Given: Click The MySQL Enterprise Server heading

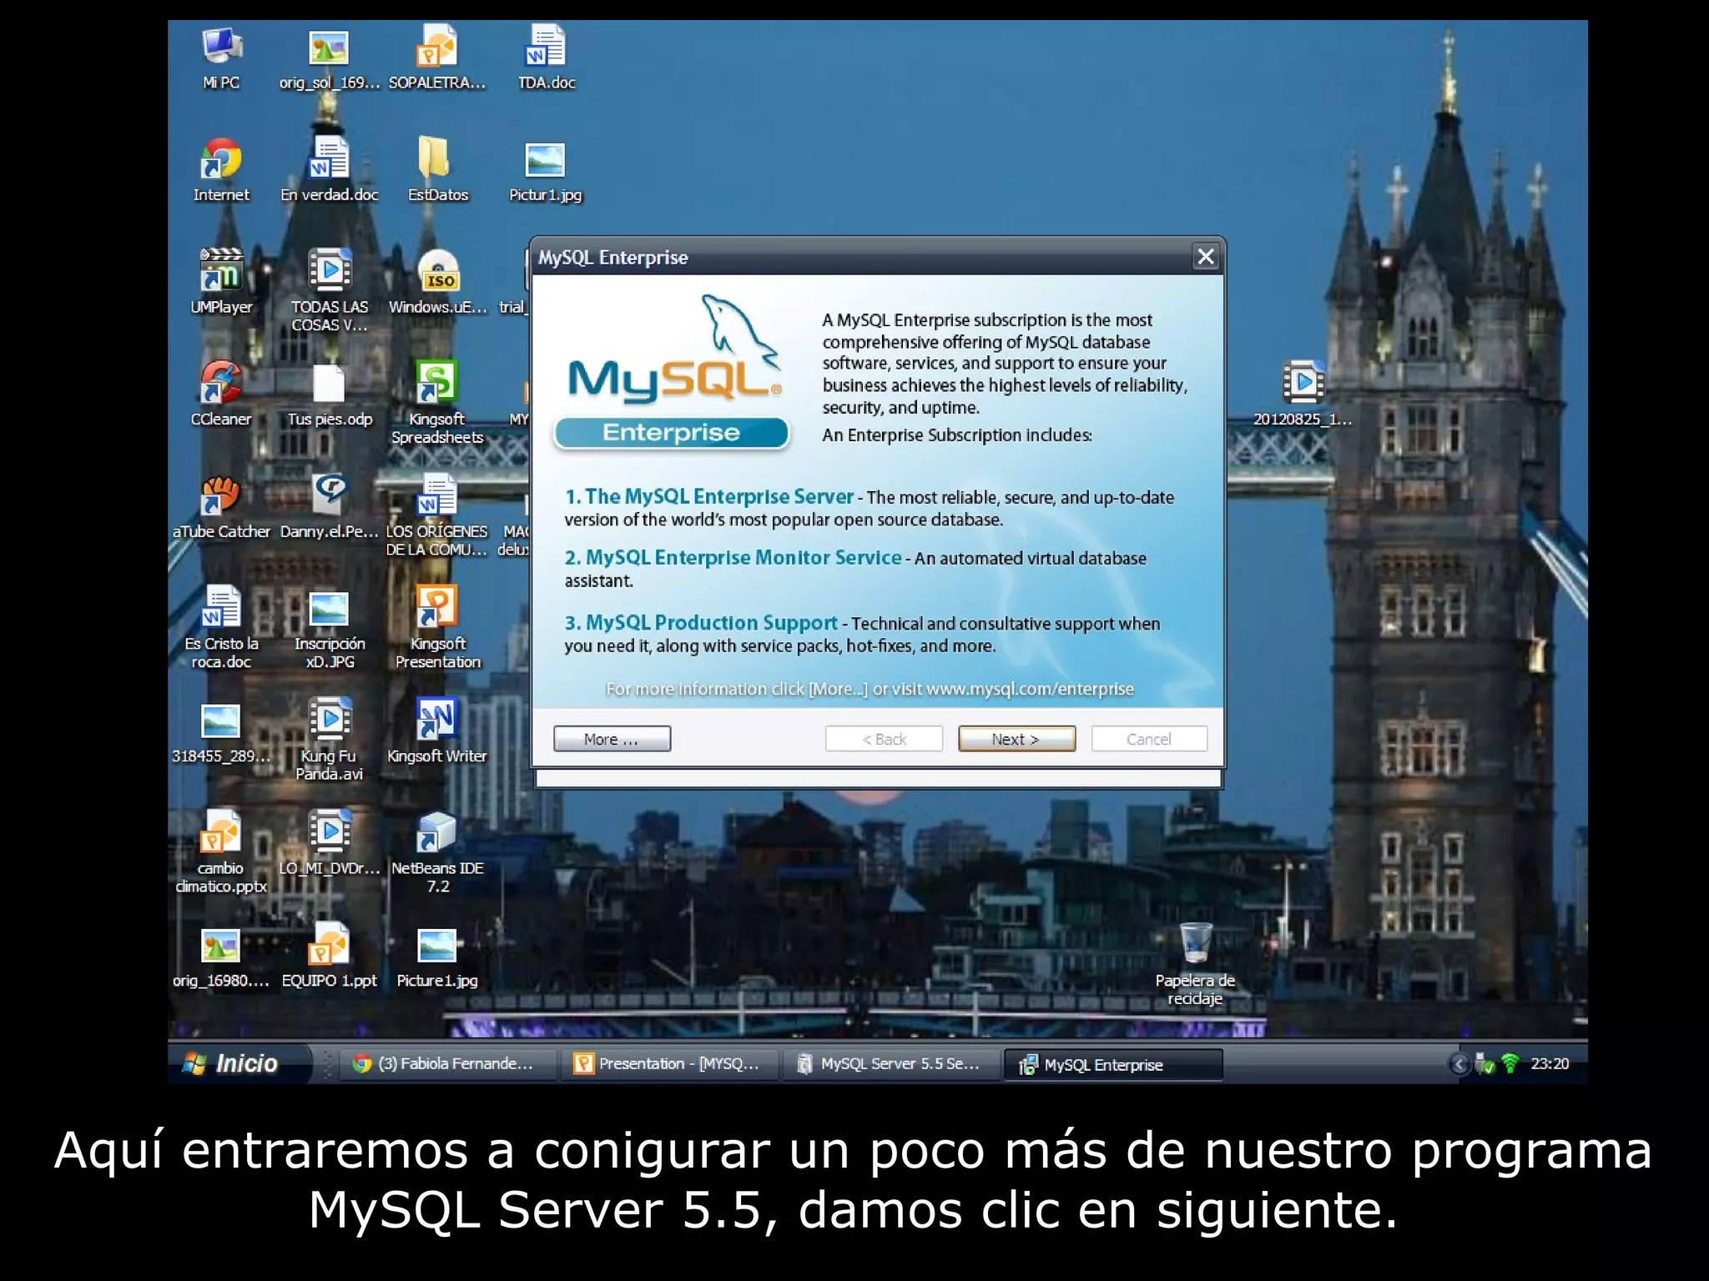Looking at the screenshot, I should [710, 496].
